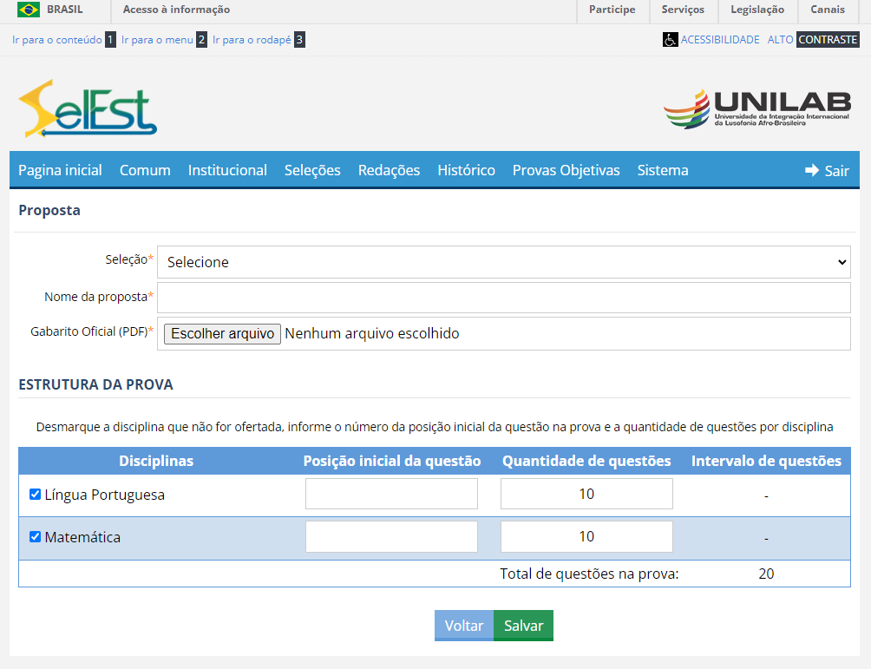Viewport: 871px width, 669px height.
Task: Open the Histórico menu
Action: tap(466, 170)
